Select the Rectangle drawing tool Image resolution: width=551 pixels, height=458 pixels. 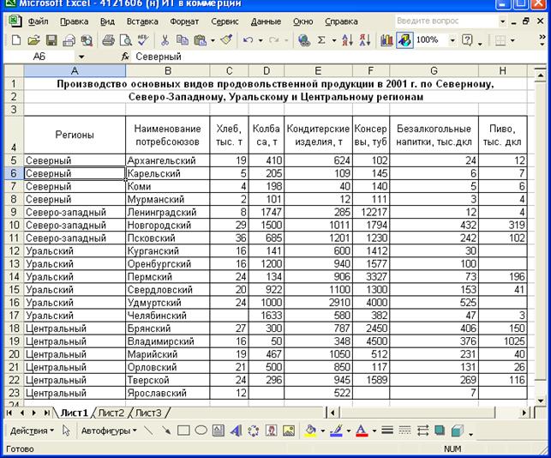coord(183,431)
